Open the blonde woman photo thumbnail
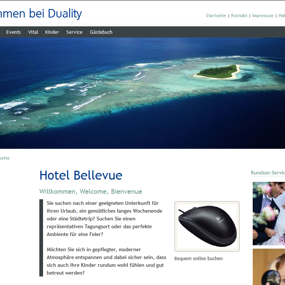 (x=269, y=267)
